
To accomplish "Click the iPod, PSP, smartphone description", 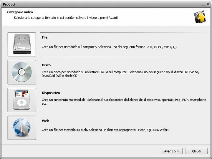I will click(x=124, y=102).
